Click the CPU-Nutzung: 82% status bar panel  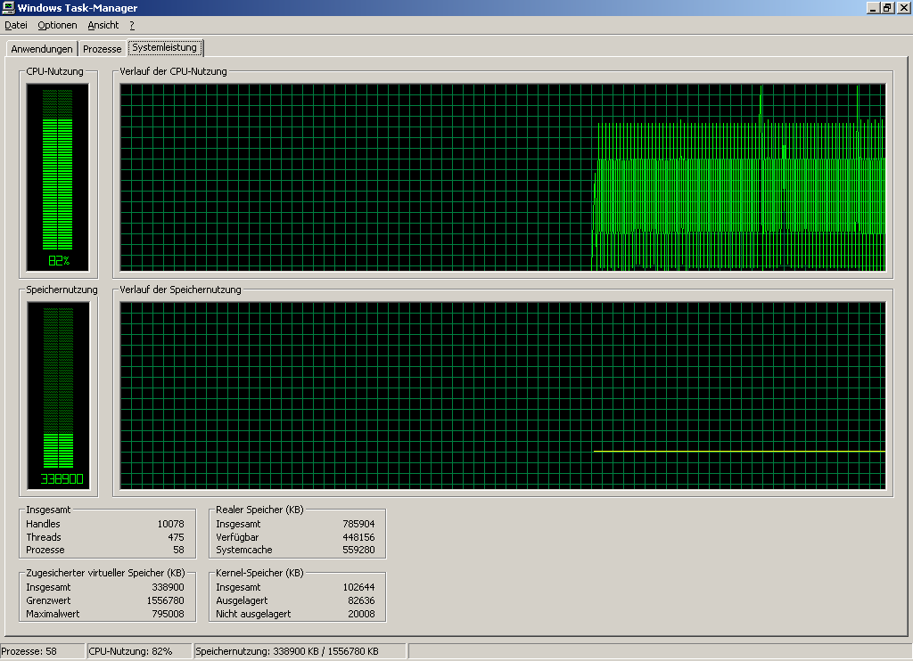coord(138,651)
